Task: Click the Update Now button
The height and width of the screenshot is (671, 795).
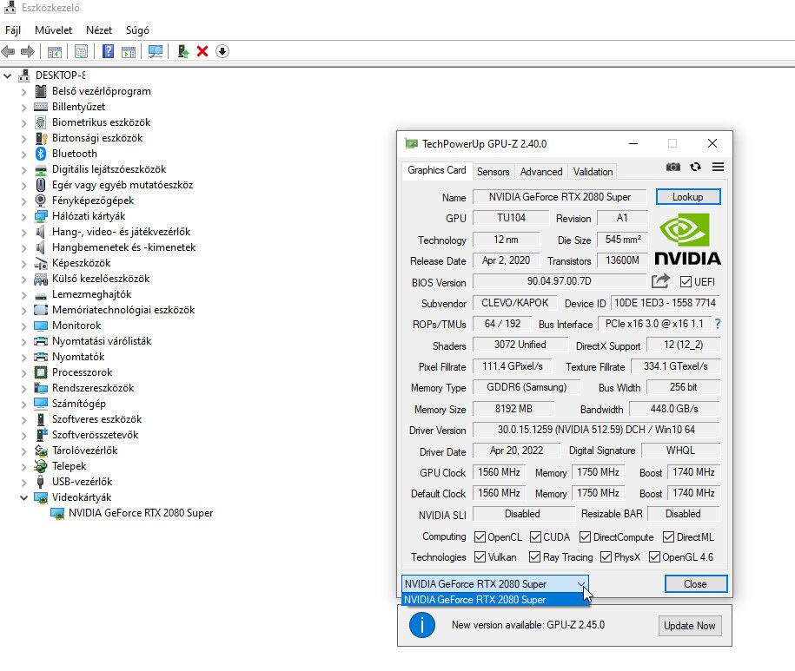Action: click(x=690, y=625)
